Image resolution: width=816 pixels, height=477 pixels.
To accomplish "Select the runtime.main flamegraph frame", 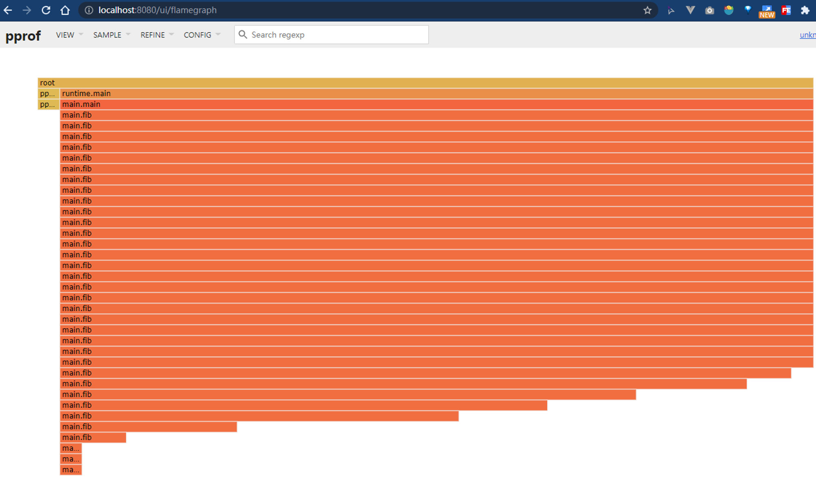I will coord(437,93).
